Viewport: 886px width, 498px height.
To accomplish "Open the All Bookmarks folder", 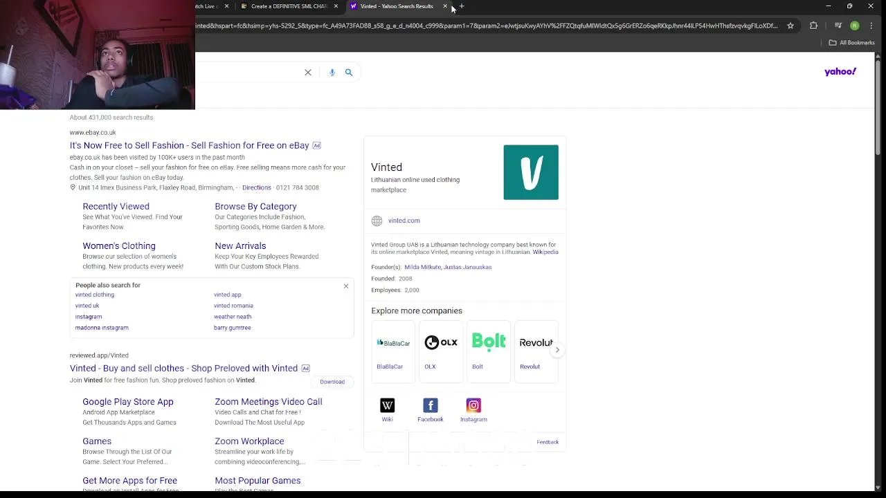I will 852,43.
